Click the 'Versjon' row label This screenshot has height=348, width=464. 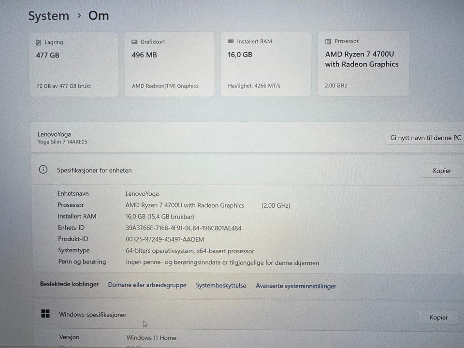pos(69,337)
